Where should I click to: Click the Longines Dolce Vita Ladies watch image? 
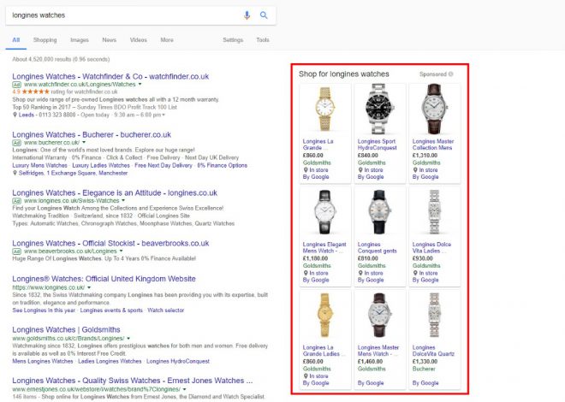435,212
